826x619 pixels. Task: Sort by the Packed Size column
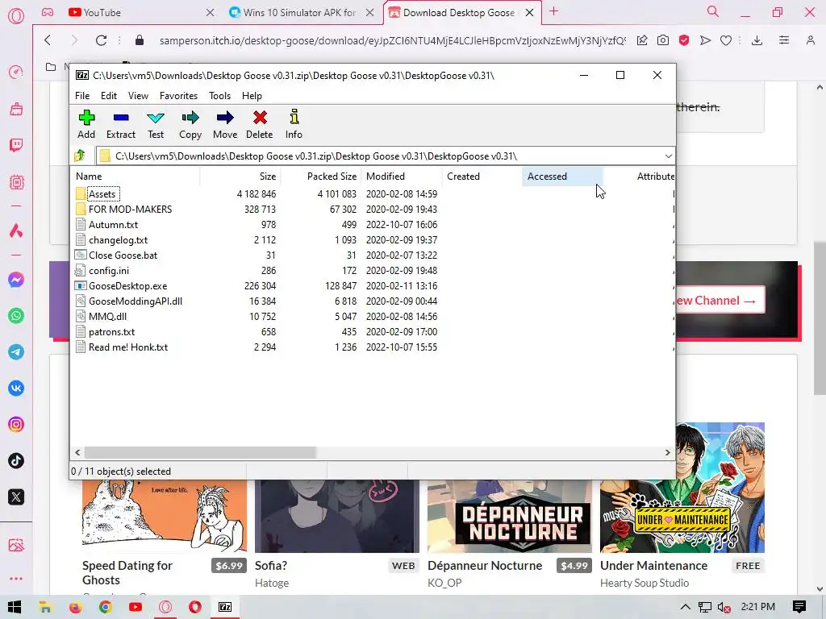321,177
